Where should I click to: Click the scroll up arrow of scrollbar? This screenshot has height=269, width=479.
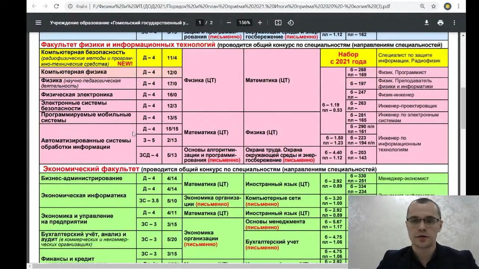coord(463,35)
